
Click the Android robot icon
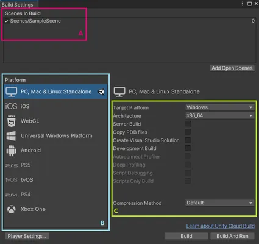coord(12,151)
